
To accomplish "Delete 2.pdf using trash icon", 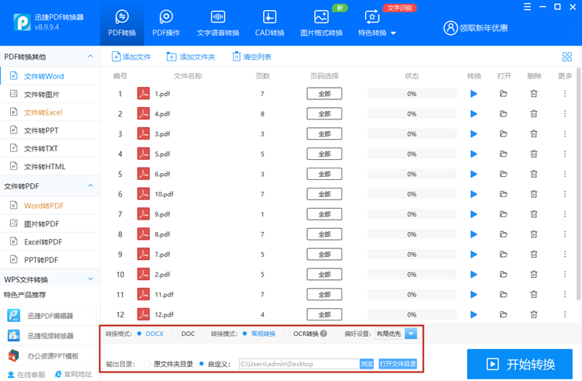I will [534, 275].
